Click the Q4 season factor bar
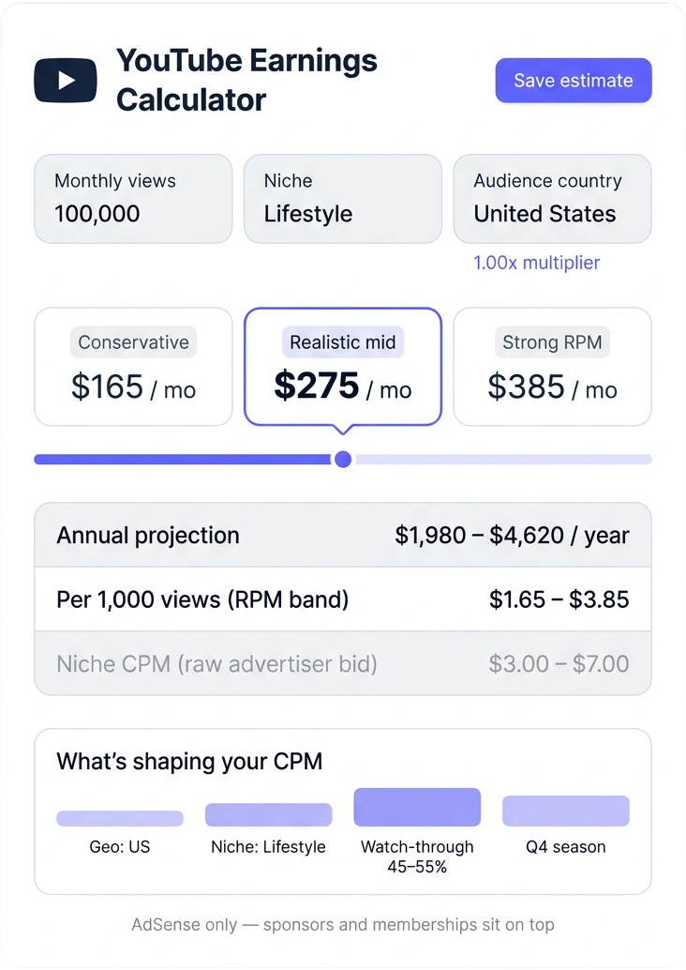The height and width of the screenshot is (970, 686). 565,811
